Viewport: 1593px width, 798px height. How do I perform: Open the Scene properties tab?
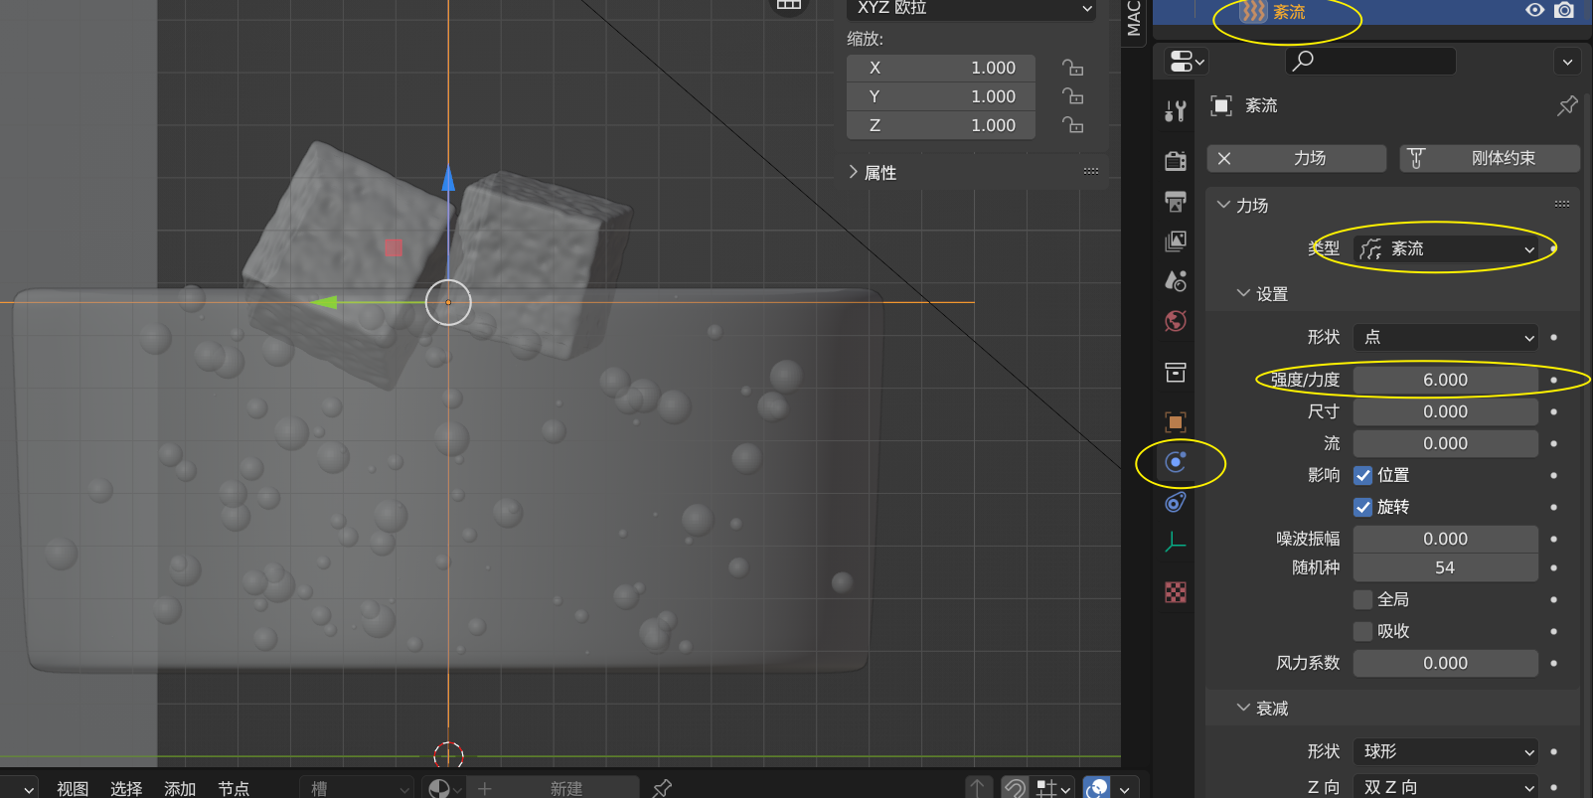click(x=1176, y=281)
